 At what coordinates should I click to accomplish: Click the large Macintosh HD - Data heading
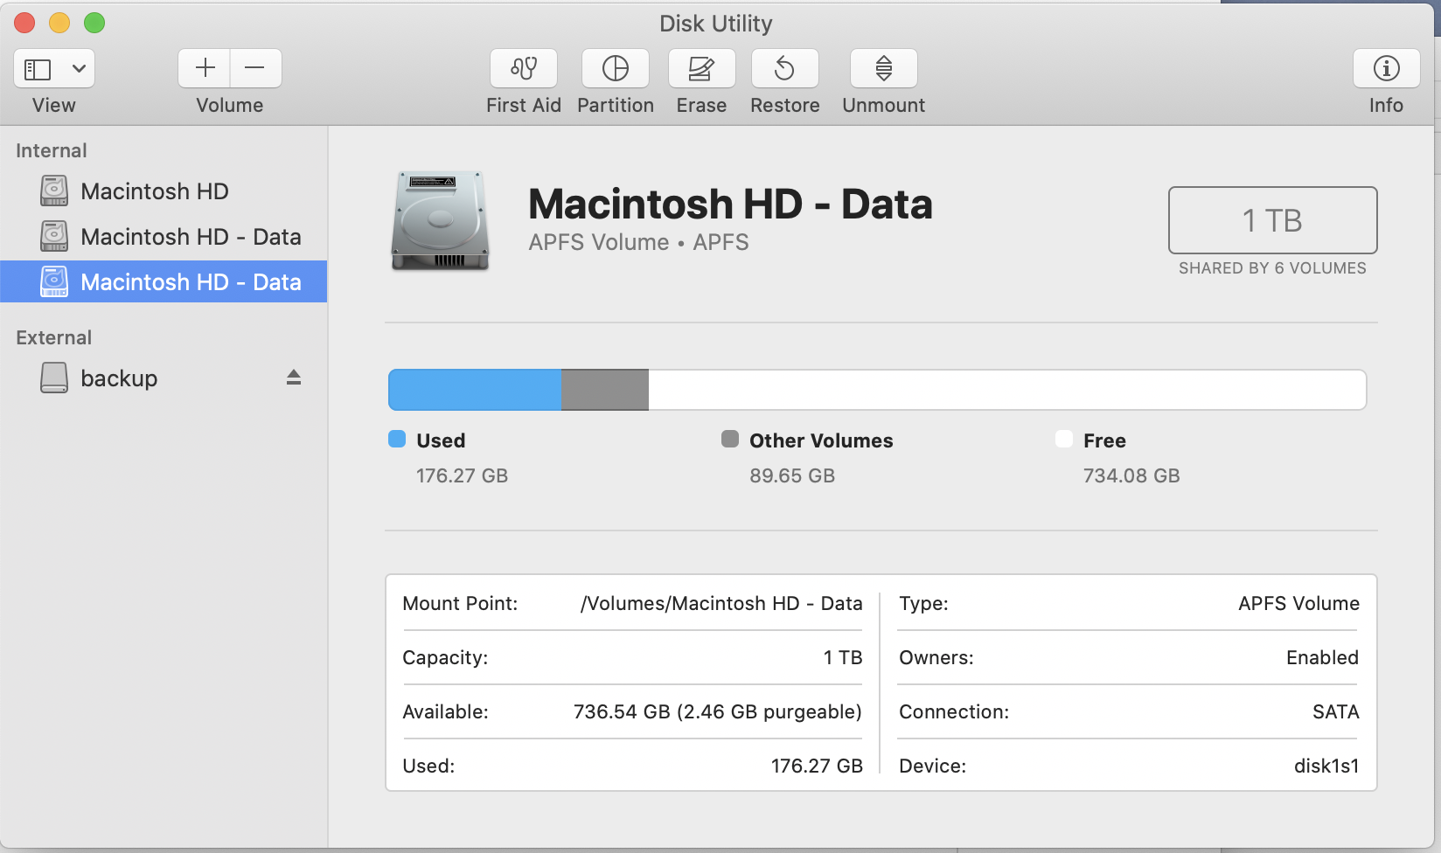click(730, 204)
